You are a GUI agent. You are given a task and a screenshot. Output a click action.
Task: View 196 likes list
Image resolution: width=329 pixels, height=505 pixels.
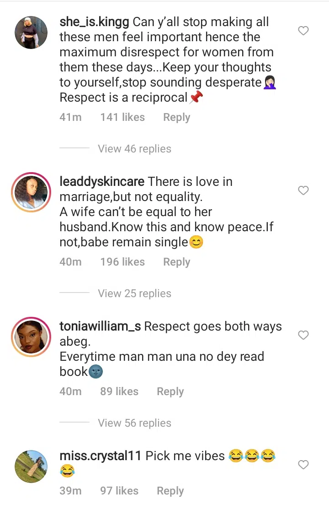point(122,262)
